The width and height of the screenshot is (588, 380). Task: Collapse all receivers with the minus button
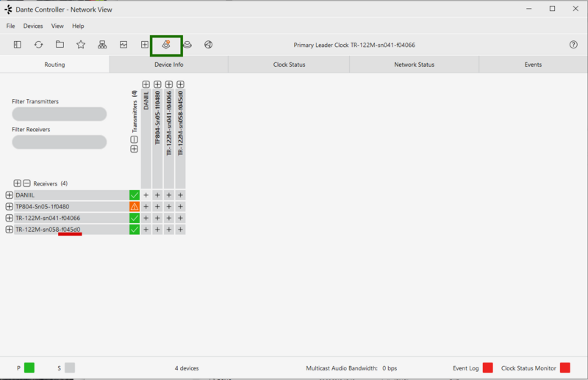coord(26,183)
